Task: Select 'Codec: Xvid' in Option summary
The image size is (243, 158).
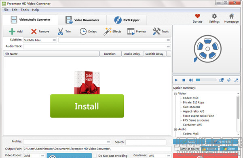Action: pyautogui.click(x=190, y=98)
